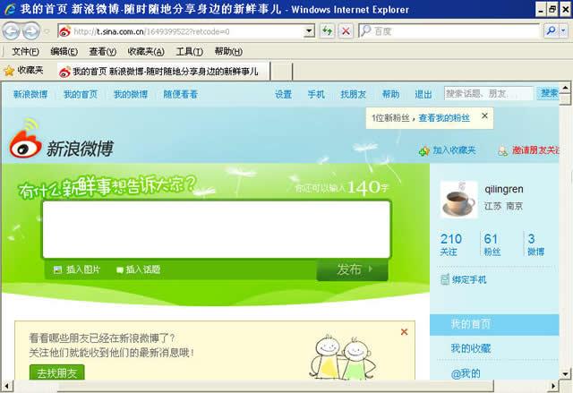This screenshot has width=573, height=393.
Task: Click the horizontal scrollbar left arrow
Action: (x=6, y=386)
